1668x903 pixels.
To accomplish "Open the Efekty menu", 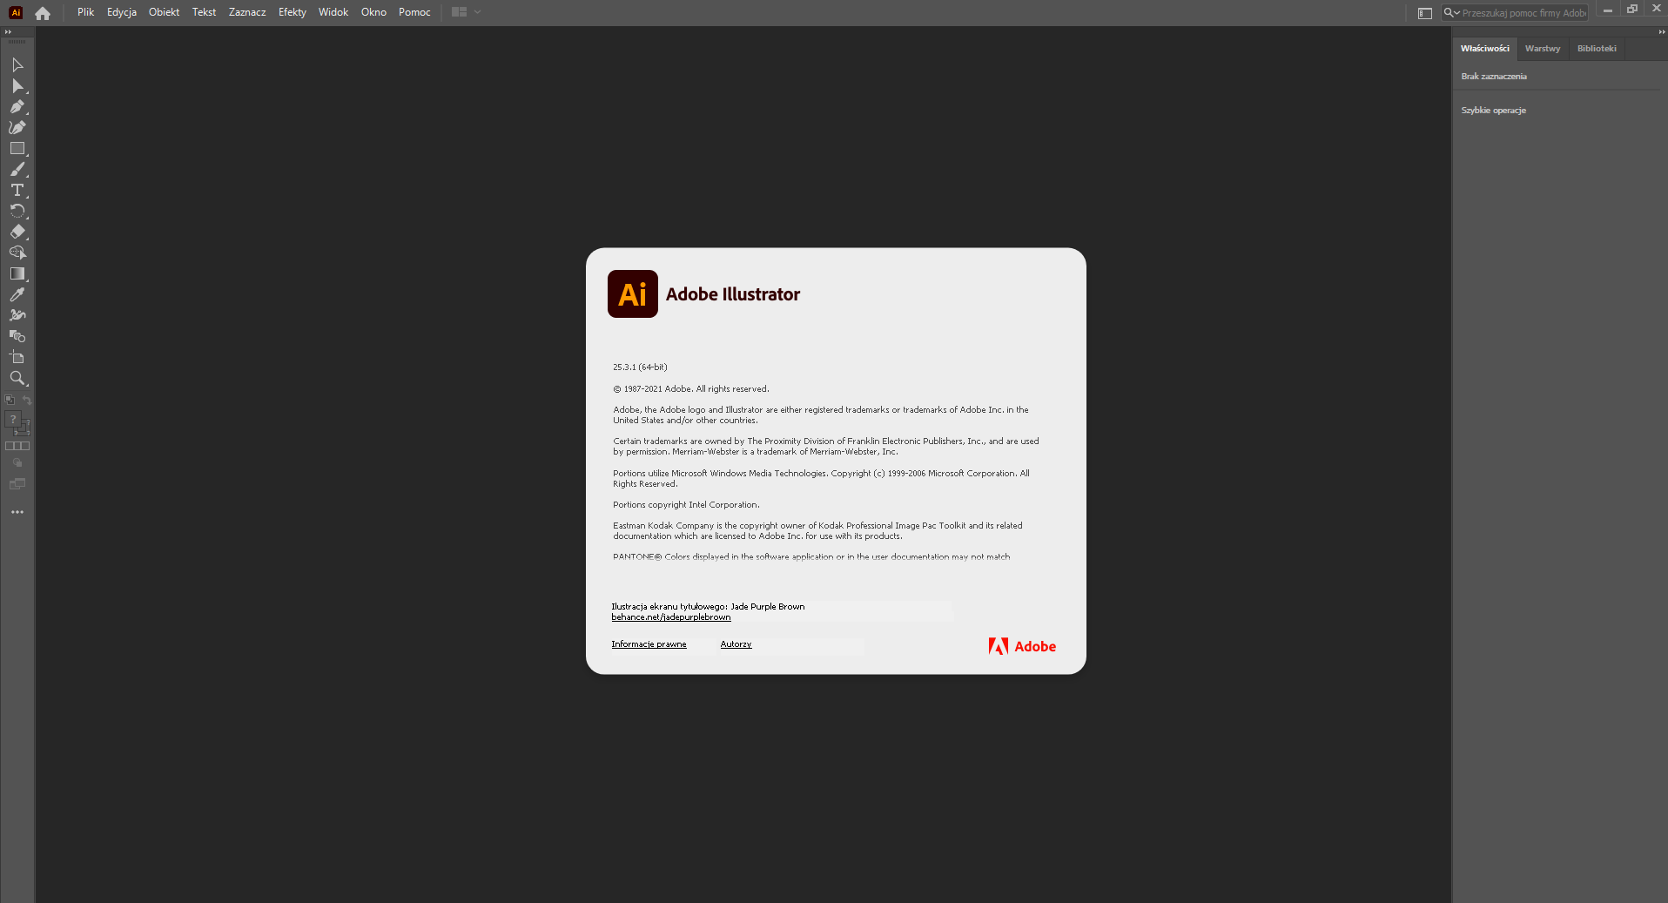I will coord(293,12).
